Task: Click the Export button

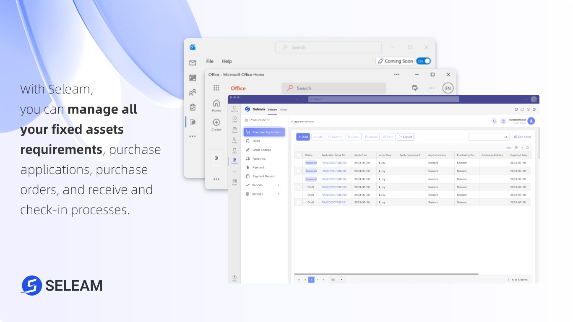Action: pyautogui.click(x=405, y=137)
